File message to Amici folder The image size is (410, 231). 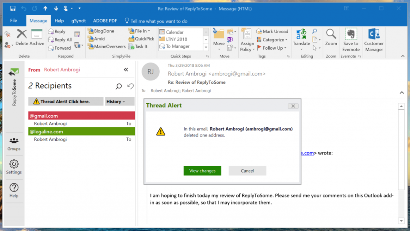96,39
